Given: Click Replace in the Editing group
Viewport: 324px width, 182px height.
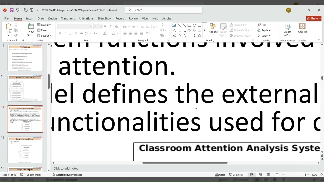Looking at the screenshot, I should coord(264,30).
